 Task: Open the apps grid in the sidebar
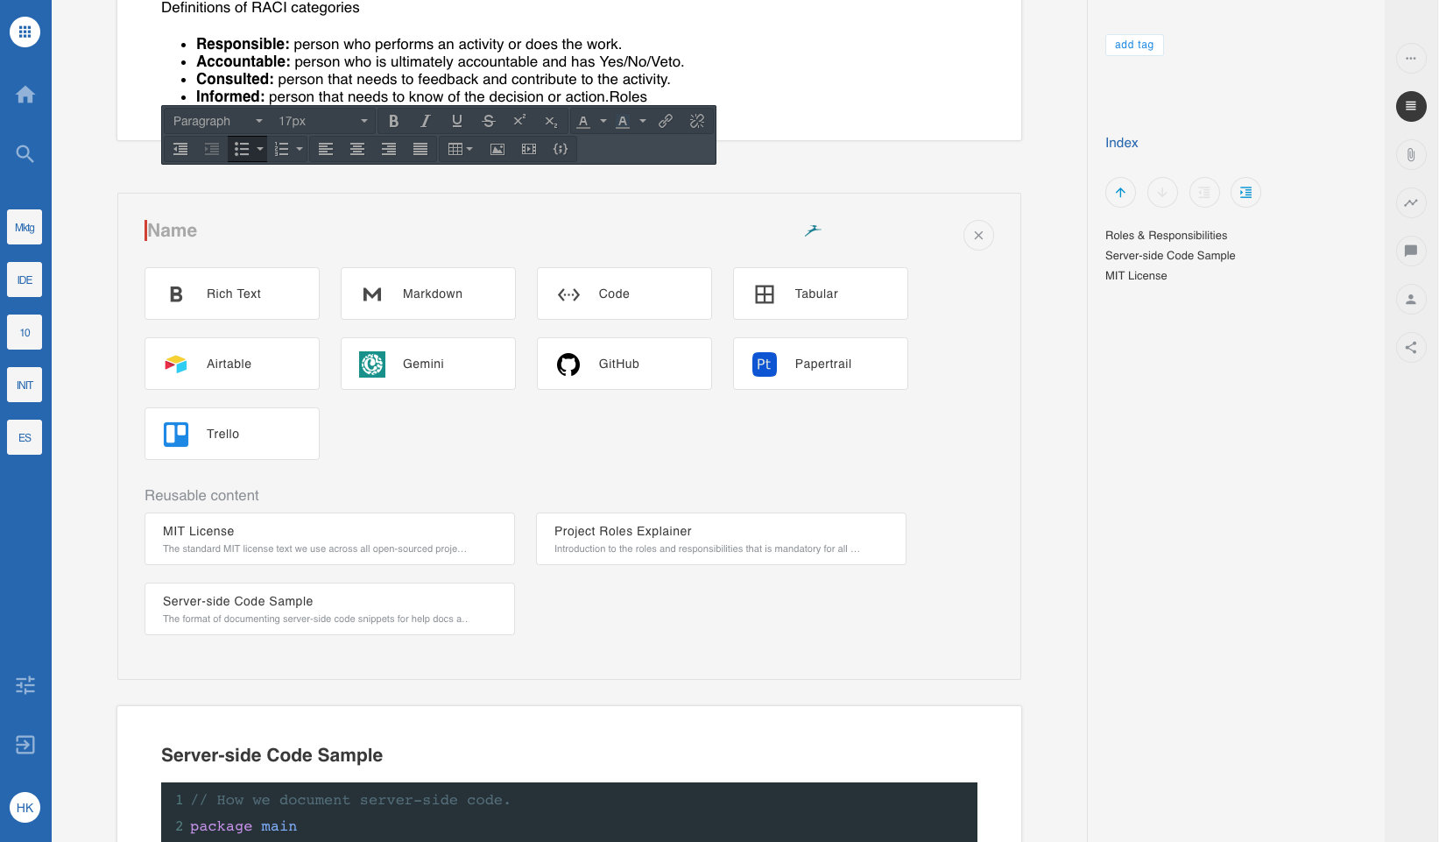[x=25, y=32]
